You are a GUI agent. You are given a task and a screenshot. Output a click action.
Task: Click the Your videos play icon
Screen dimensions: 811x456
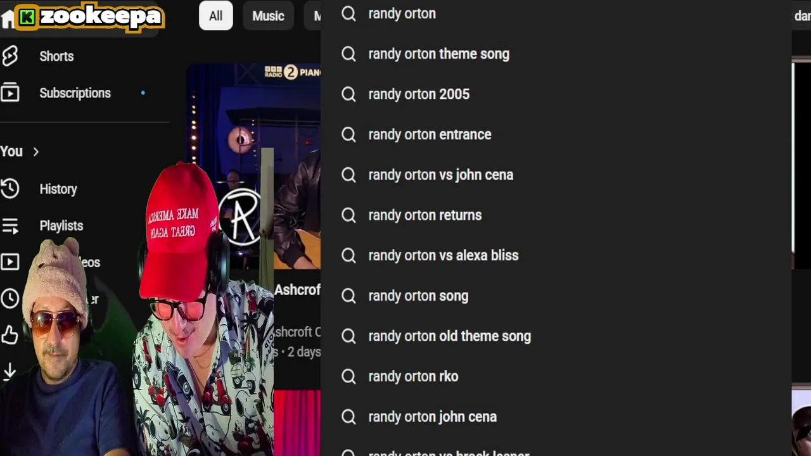point(10,262)
